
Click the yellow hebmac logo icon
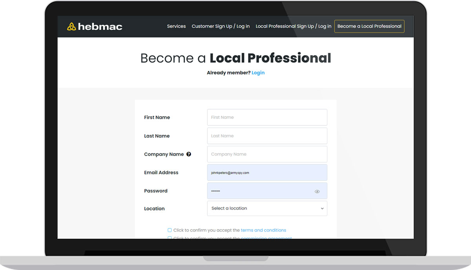[x=71, y=27]
